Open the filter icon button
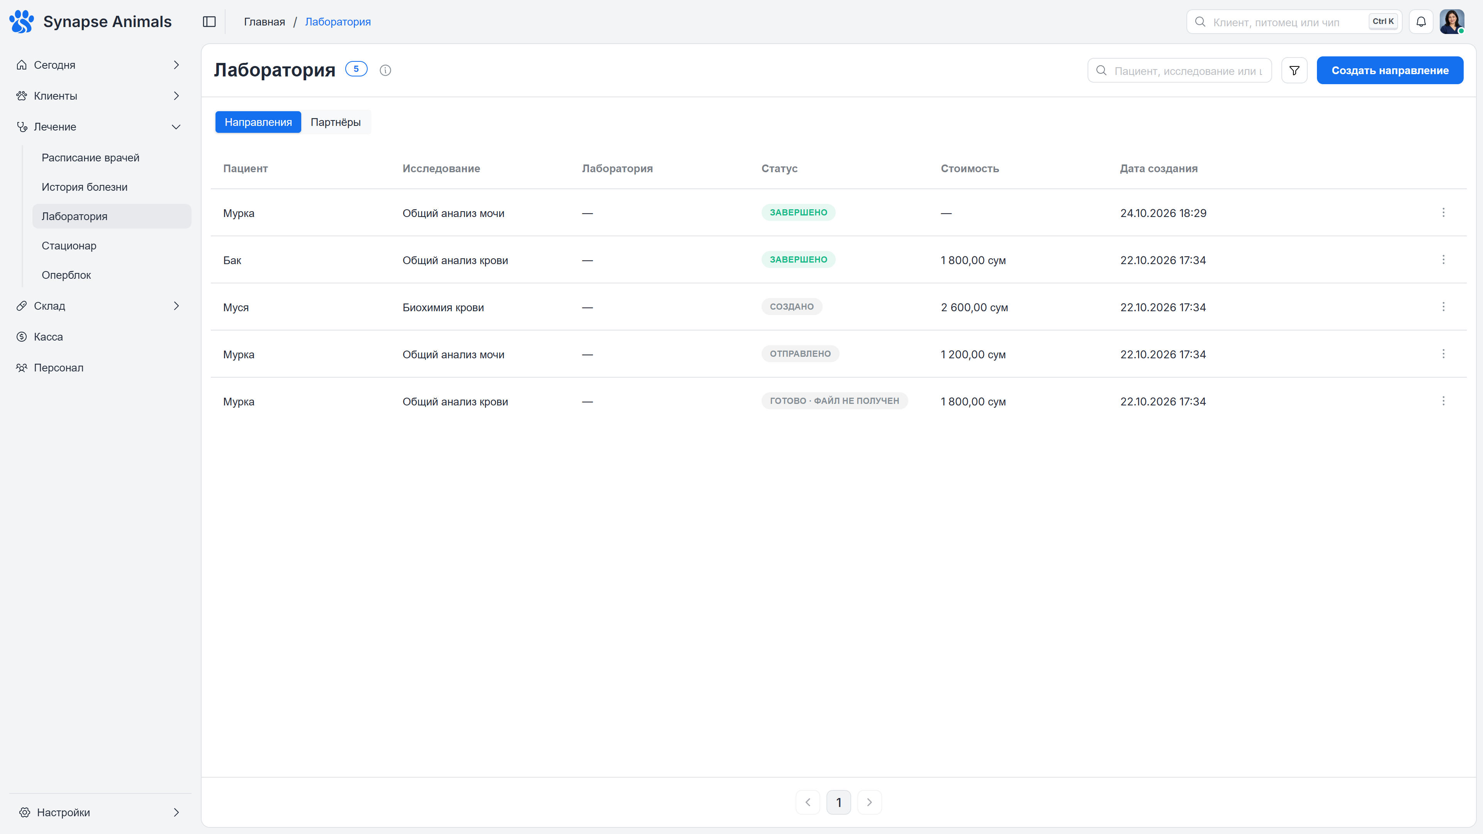This screenshot has height=834, width=1483. [1294, 70]
